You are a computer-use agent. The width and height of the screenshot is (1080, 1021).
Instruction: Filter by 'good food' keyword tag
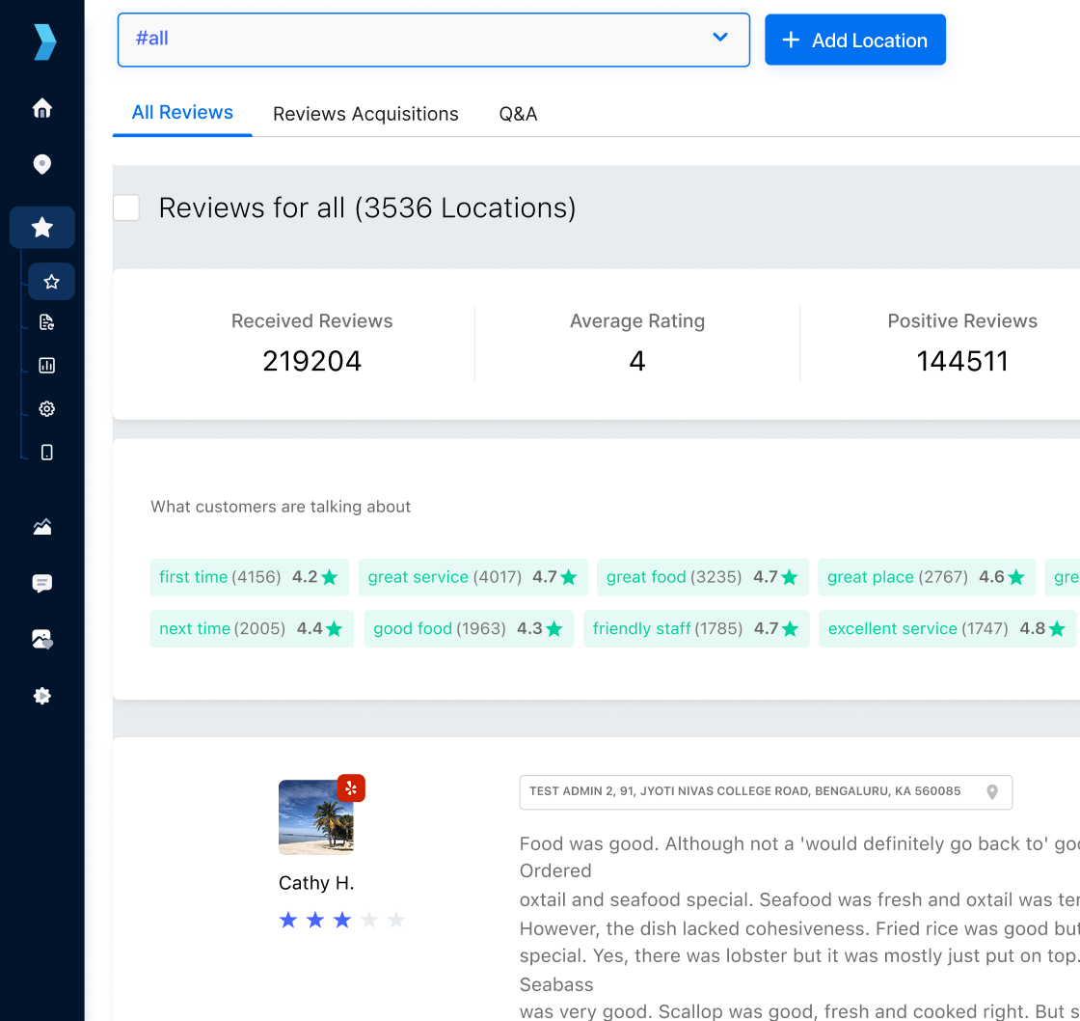click(469, 629)
